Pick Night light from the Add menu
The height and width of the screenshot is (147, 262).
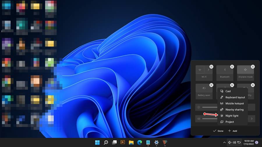(232, 116)
